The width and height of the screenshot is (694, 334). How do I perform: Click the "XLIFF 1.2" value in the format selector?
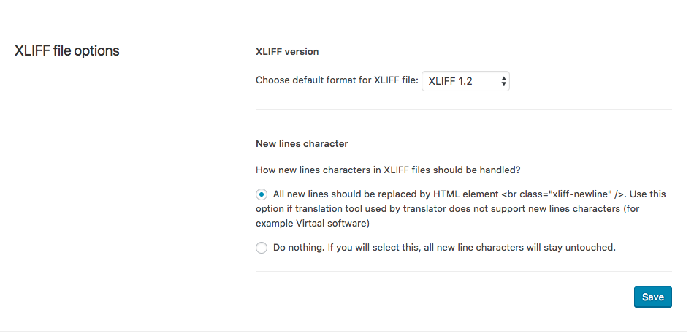(x=450, y=81)
